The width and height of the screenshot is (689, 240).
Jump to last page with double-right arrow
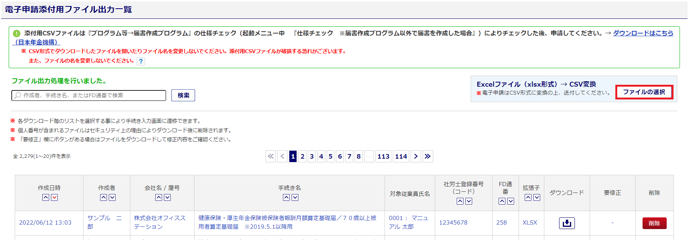pyautogui.click(x=428, y=156)
